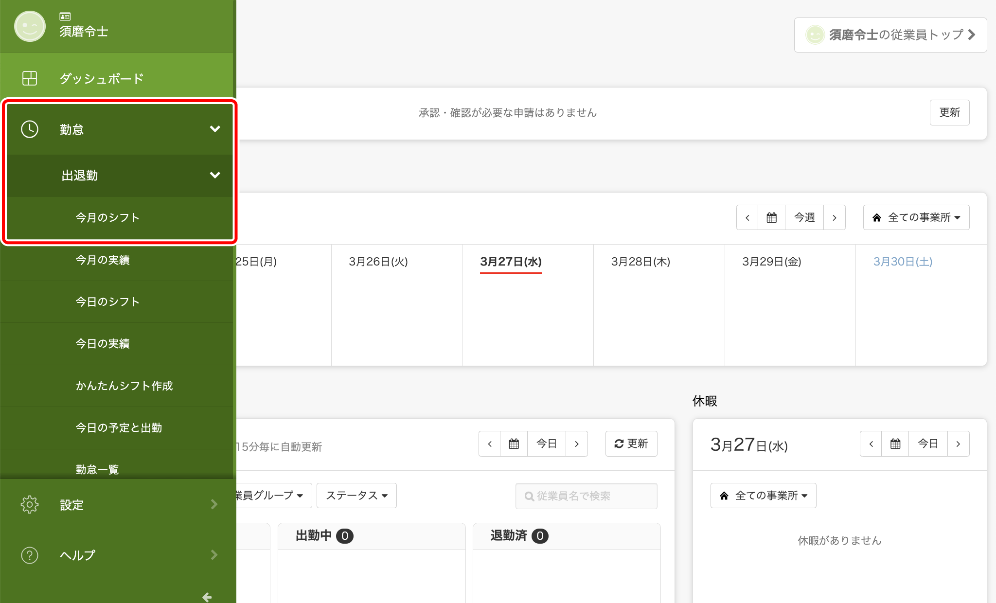This screenshot has width=996, height=603.
Task: Open weekly shift calendar date picker icon
Action: [771, 217]
